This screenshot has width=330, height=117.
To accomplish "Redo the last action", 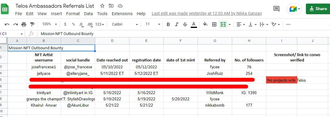I will [x=15, y=24].
